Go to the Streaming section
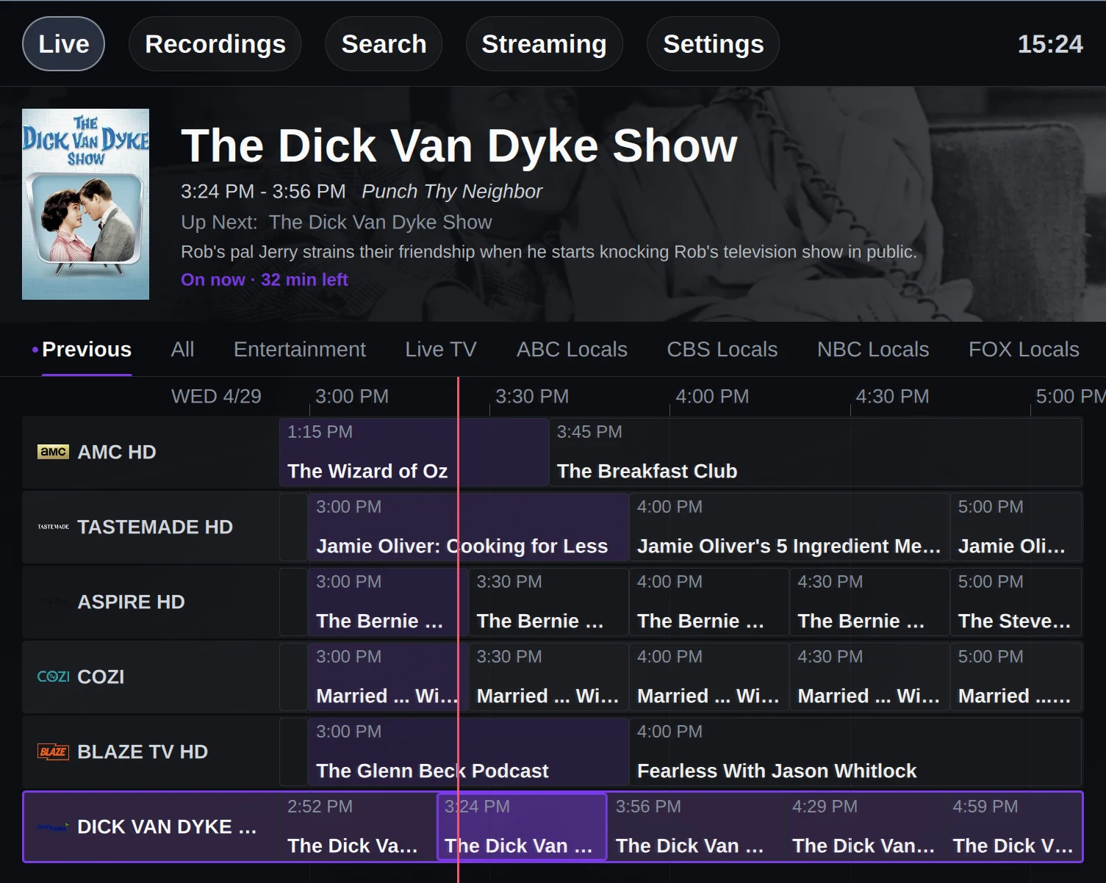1106x883 pixels. click(544, 44)
